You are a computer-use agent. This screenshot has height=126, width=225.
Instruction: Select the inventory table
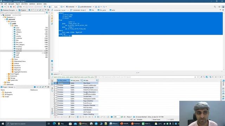[x=19, y=47]
